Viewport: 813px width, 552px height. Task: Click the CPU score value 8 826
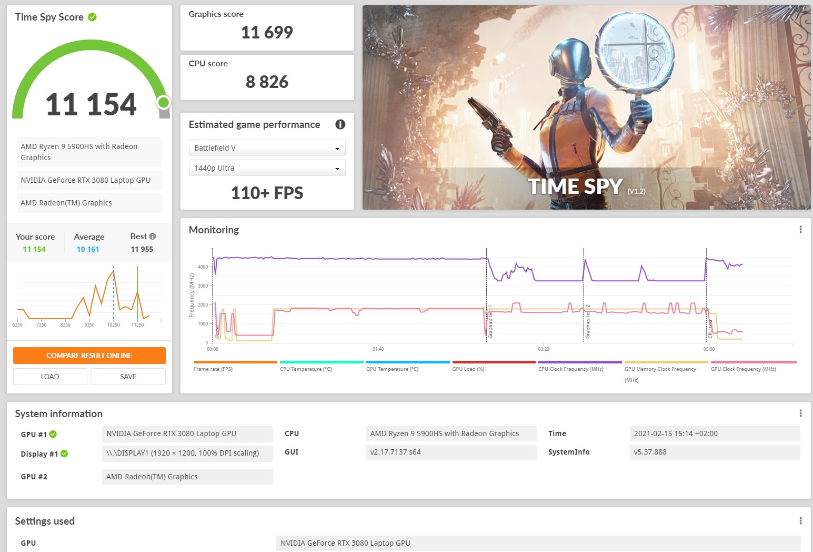pos(267,82)
